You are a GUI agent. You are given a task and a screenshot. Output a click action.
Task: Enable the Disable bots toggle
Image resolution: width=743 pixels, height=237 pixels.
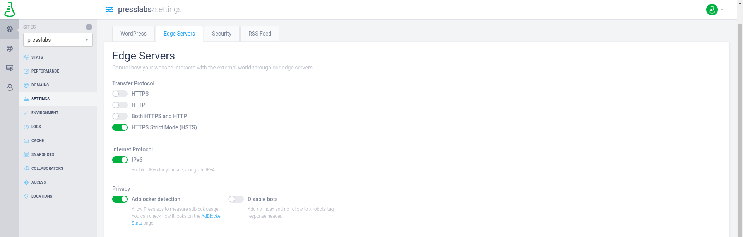[x=236, y=199]
